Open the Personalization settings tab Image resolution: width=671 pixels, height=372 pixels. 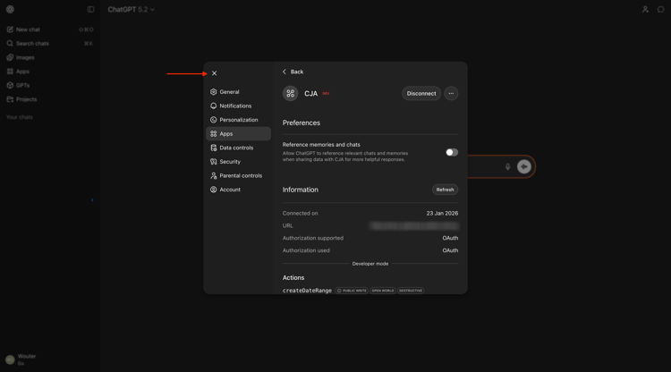(x=238, y=120)
